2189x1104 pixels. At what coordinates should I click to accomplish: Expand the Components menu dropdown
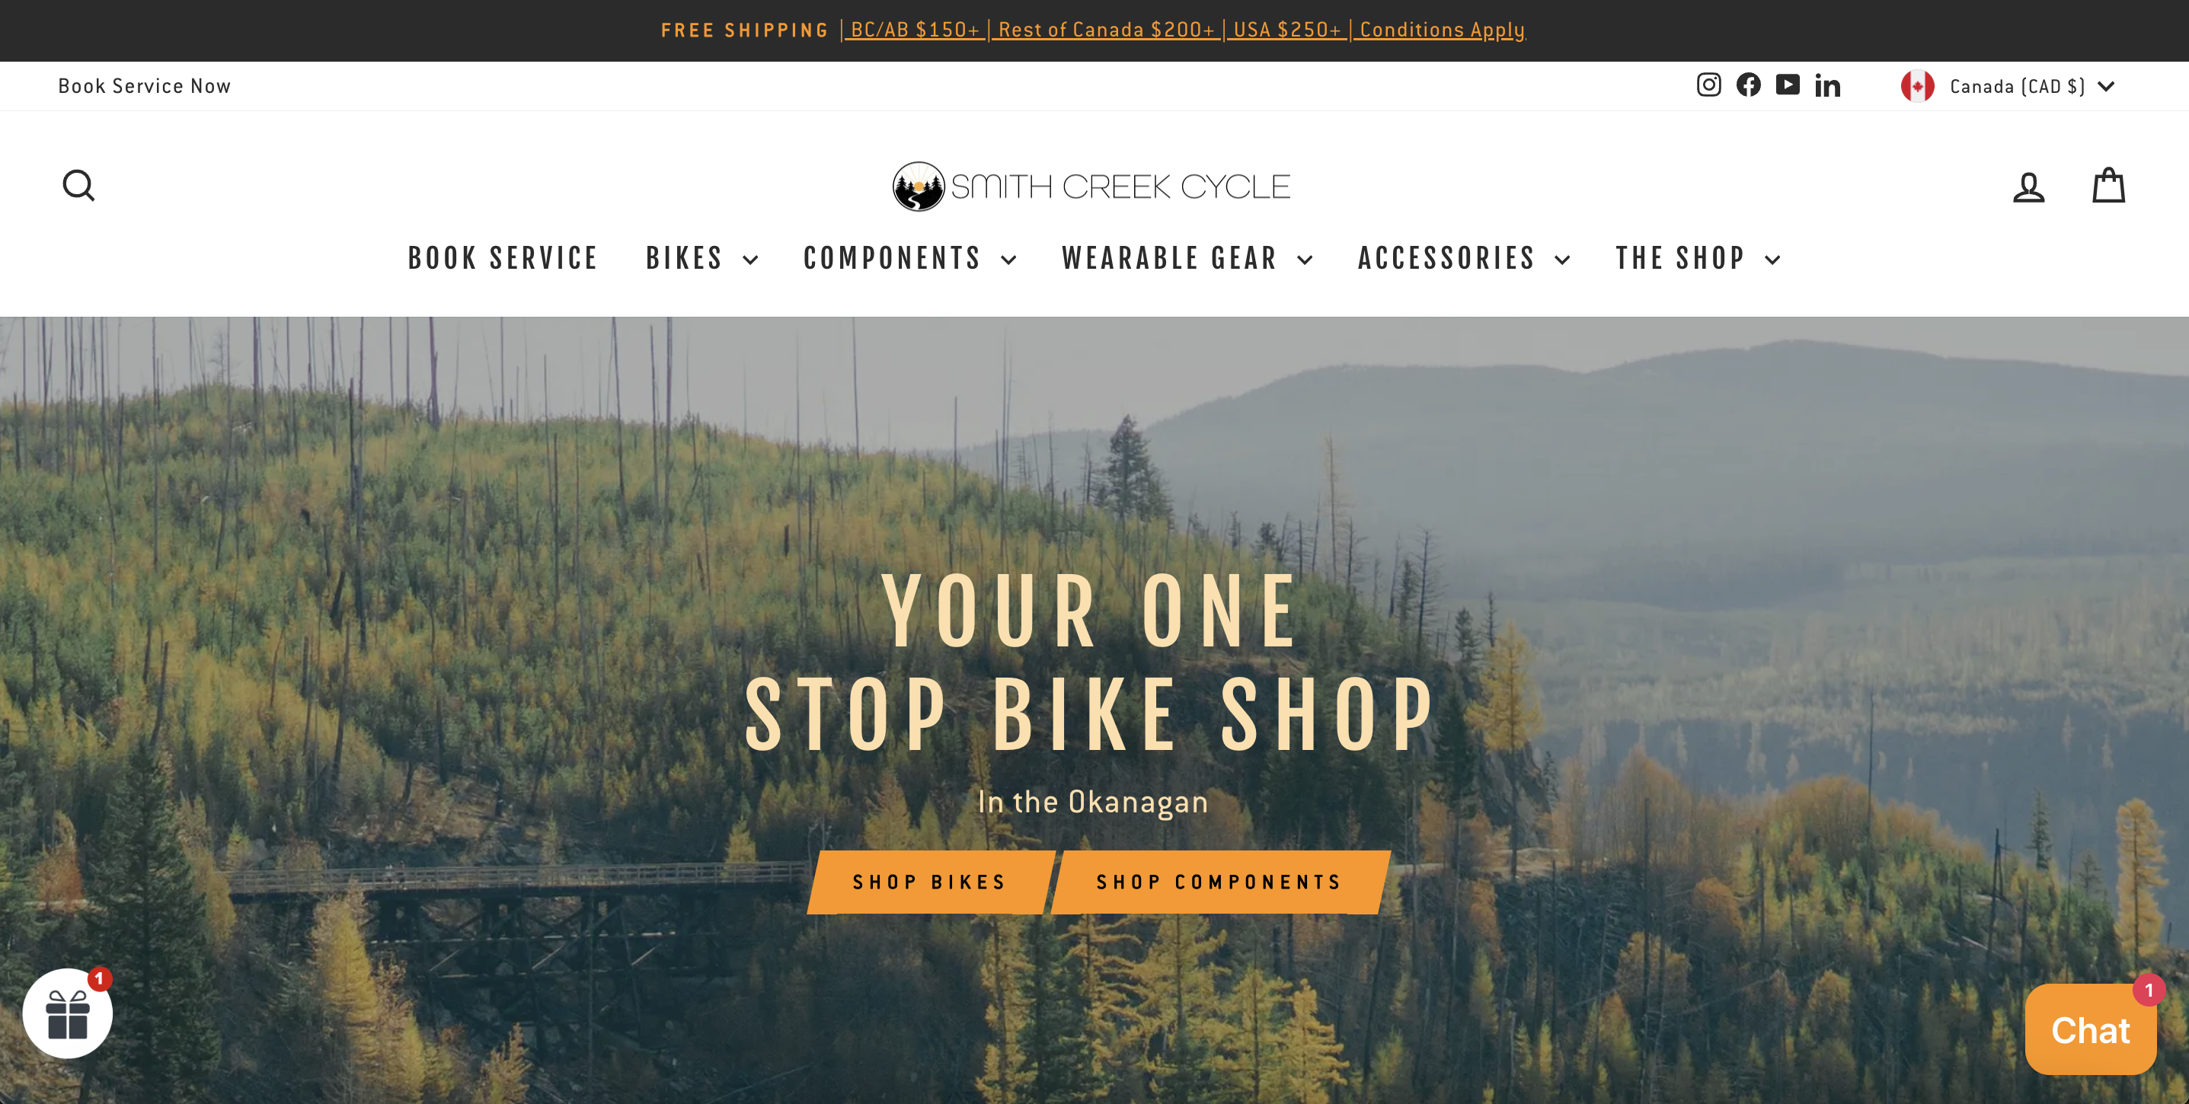(910, 258)
